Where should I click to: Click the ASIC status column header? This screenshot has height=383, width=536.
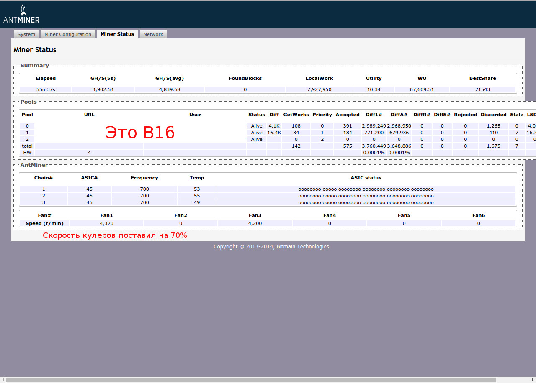coord(366,178)
